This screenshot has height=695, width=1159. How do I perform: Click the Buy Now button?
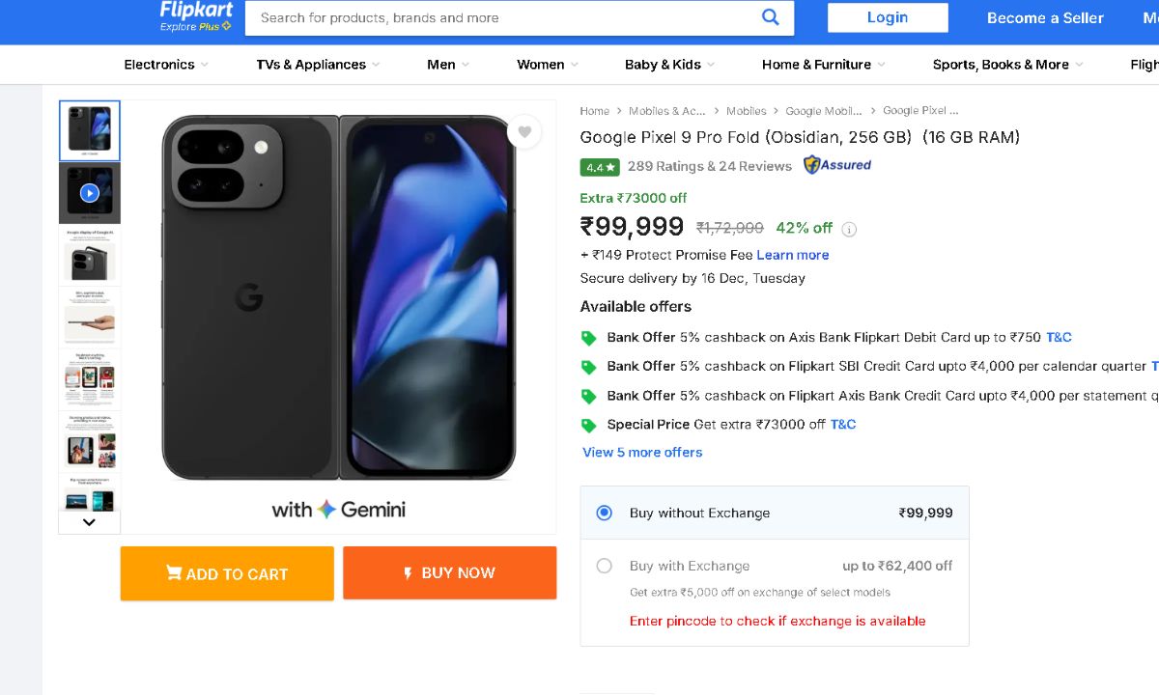(x=449, y=573)
